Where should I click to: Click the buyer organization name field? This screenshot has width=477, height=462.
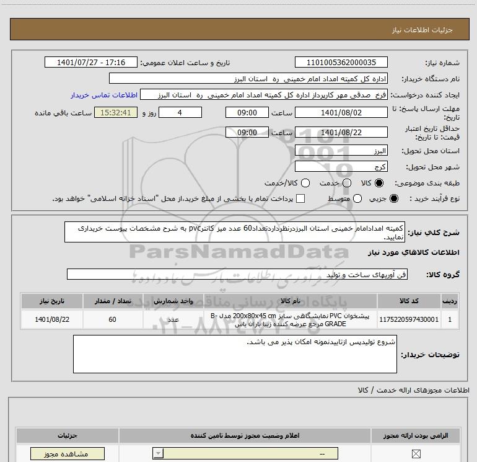248,79
